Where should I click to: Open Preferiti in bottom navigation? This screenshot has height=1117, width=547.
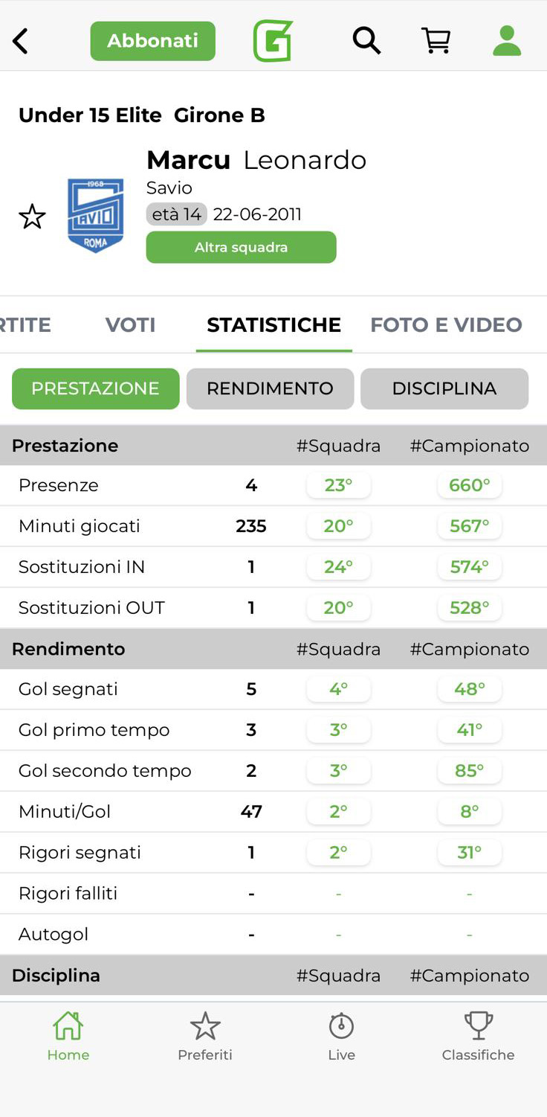point(205,1036)
